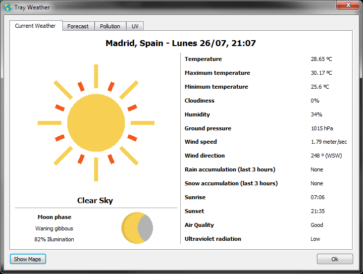Screen dimensions: 363x274
Task: Click the sun weather condition icon
Action: point(96,123)
